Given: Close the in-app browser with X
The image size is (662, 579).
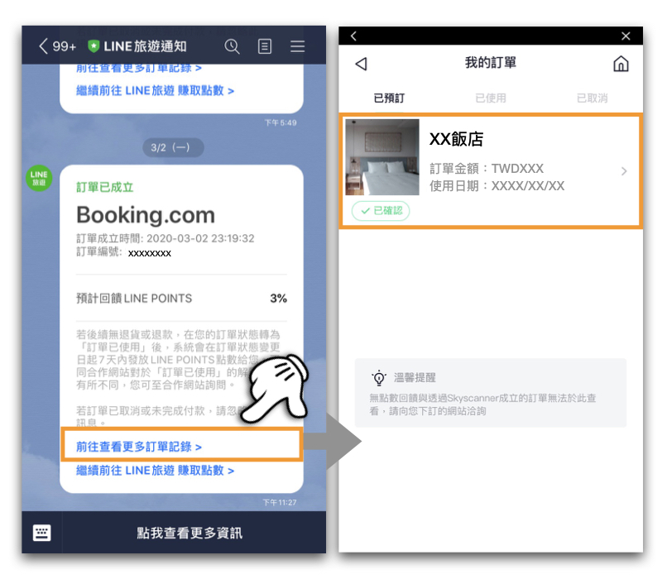Looking at the screenshot, I should (626, 36).
